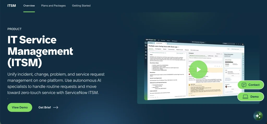Click the plus new-tab icon beside INC0022401
Screen dimensions: 267x124
pos(168,44)
